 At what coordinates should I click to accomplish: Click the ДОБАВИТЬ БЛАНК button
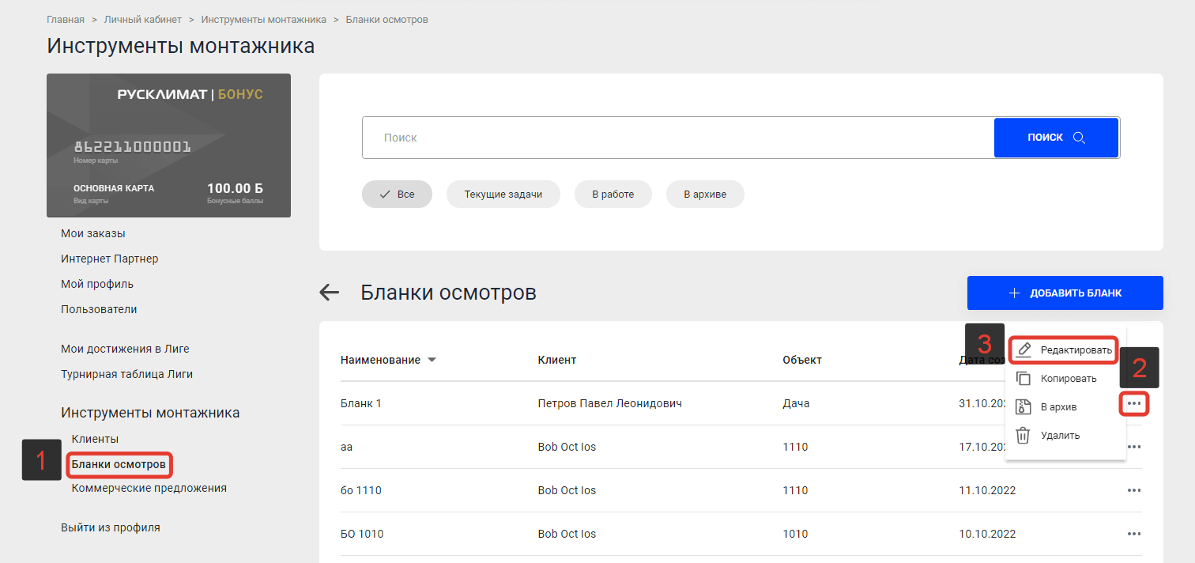[x=1065, y=293]
